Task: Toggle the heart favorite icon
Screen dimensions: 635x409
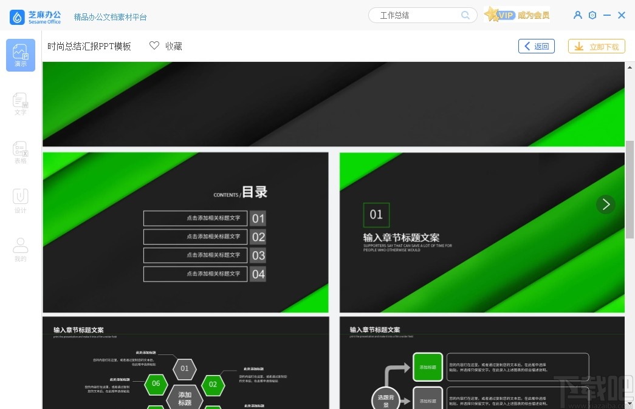Action: (x=154, y=46)
